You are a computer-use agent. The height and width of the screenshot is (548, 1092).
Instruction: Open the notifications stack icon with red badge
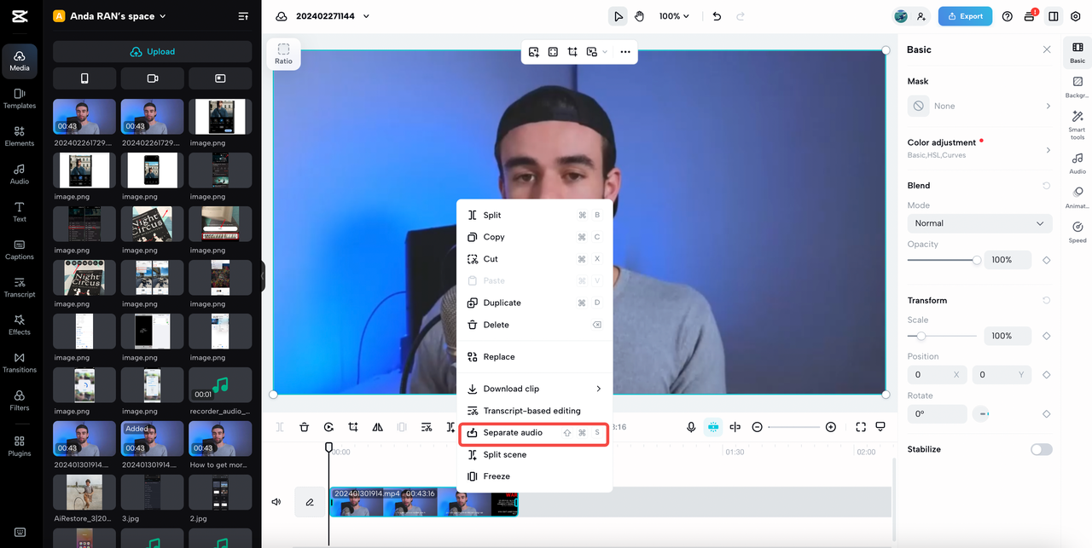tap(1031, 16)
